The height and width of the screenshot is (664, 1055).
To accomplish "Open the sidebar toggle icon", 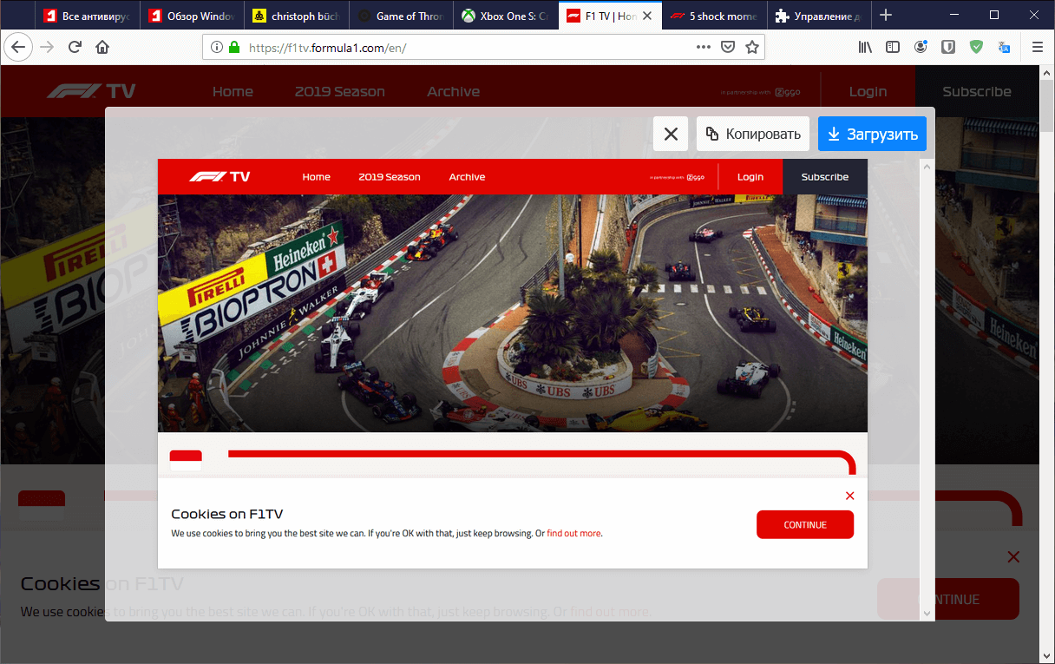I will (x=893, y=47).
